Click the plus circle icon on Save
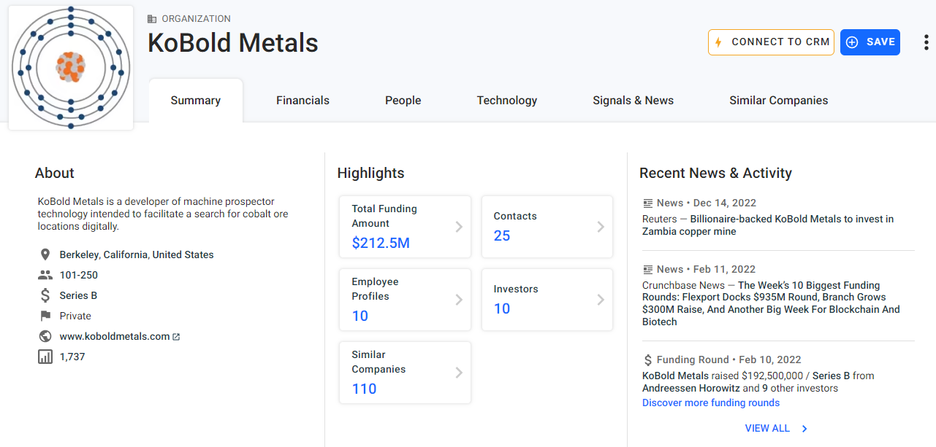 (x=852, y=42)
